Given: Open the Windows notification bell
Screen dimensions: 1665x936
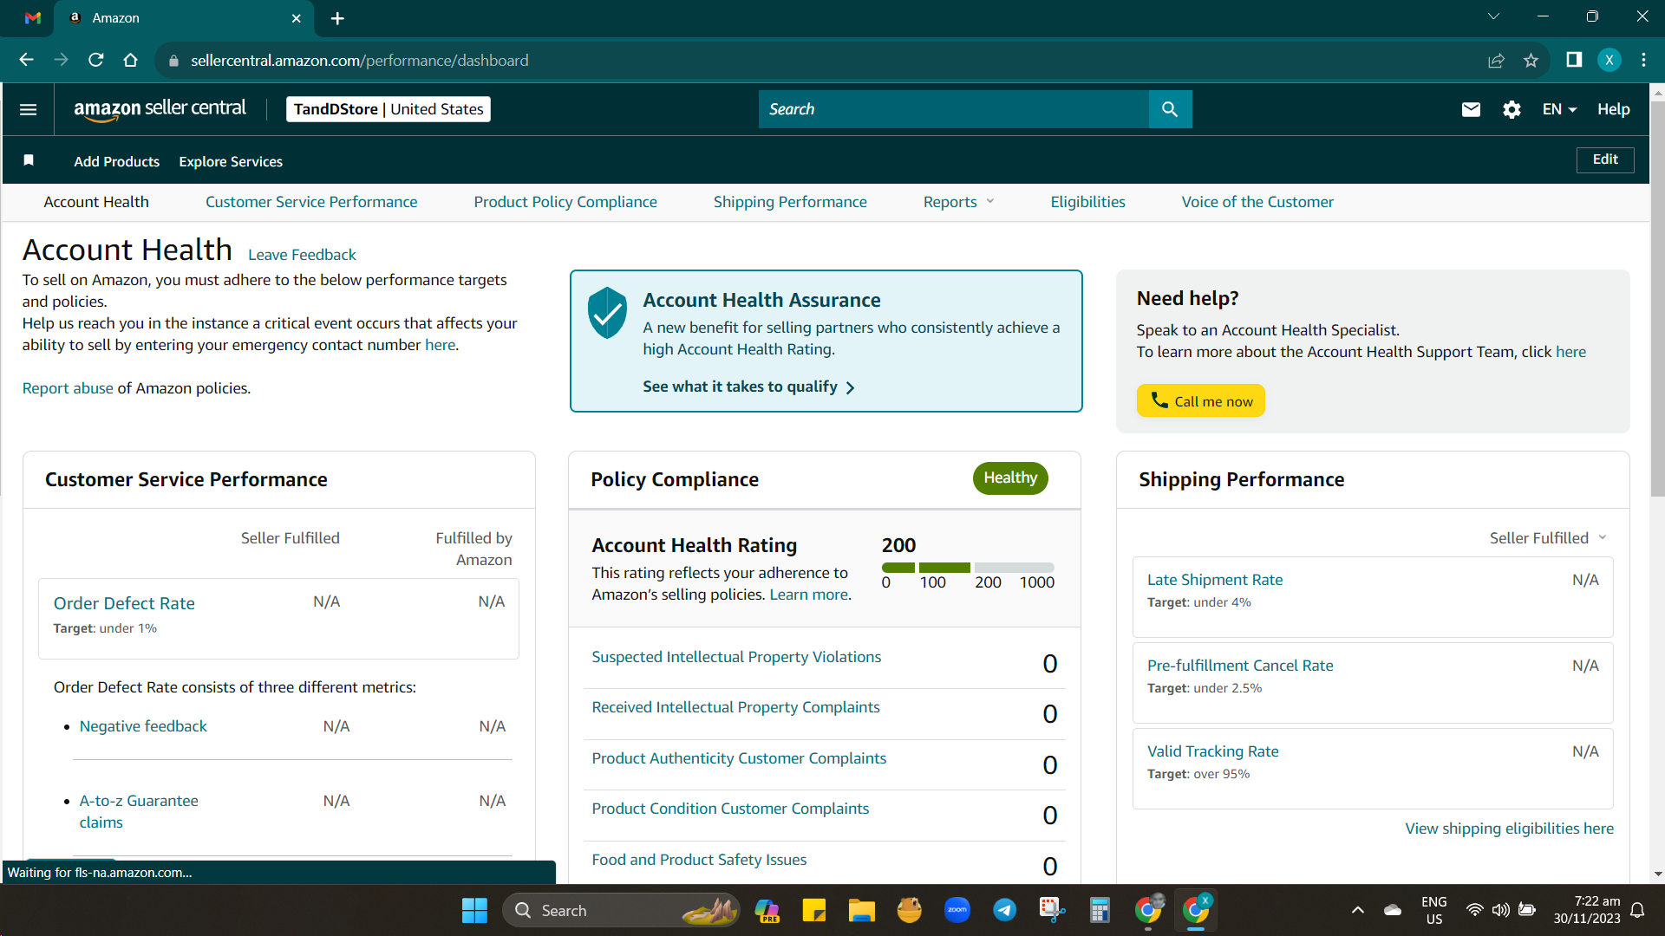Looking at the screenshot, I should pyautogui.click(x=1637, y=910).
